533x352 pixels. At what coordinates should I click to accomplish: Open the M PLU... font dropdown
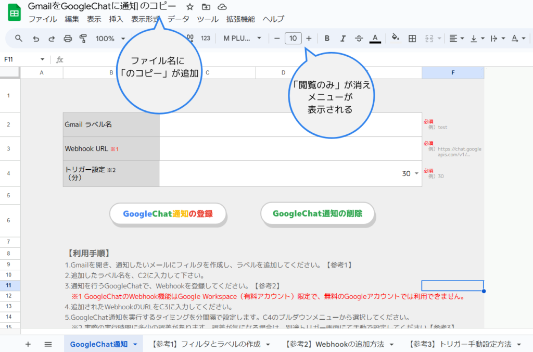click(242, 39)
